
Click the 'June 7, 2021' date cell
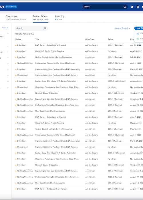[x=136, y=117]
